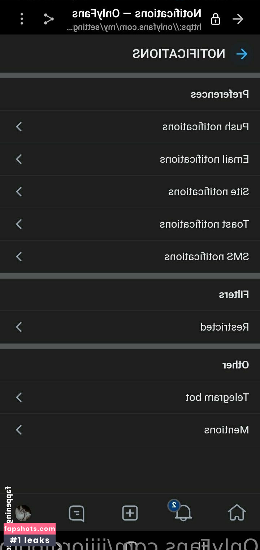Select the Restricted filter entry

[224, 327]
